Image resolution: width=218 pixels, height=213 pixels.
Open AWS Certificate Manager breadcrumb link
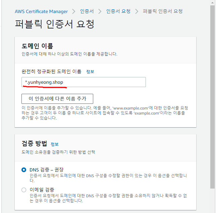[x=41, y=11]
